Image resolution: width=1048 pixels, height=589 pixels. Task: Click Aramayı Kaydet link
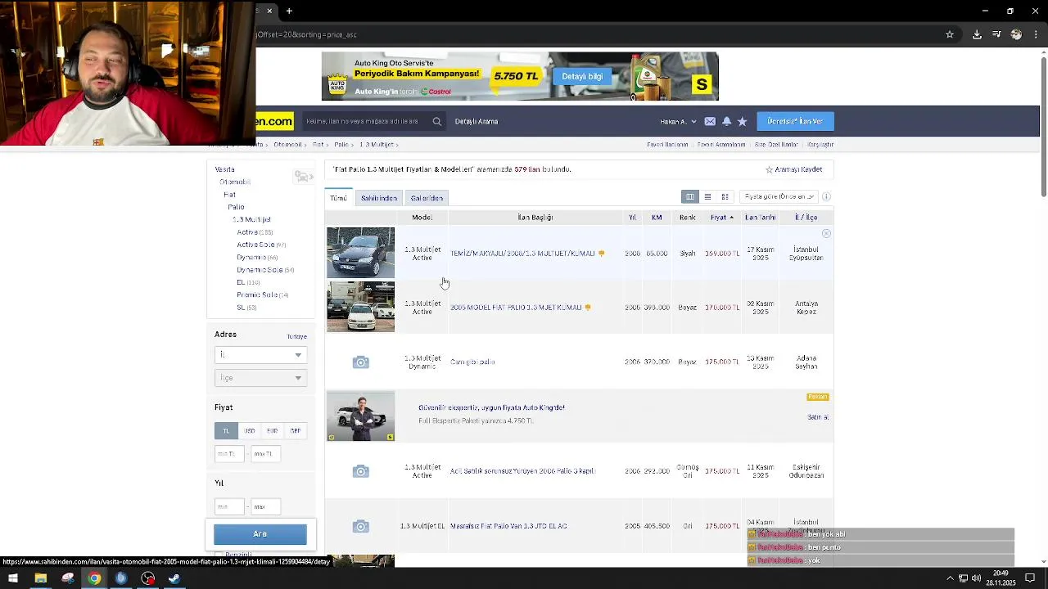(x=798, y=169)
